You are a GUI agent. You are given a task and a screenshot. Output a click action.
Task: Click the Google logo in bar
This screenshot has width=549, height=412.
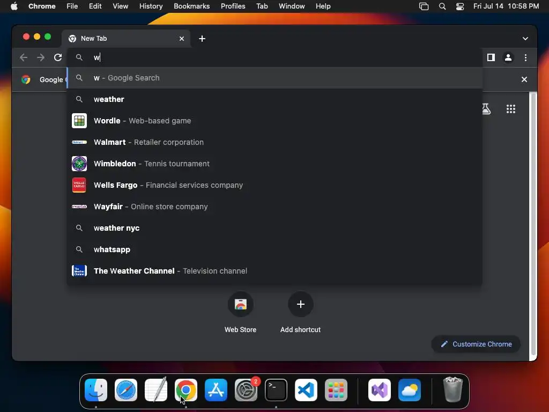click(x=26, y=79)
